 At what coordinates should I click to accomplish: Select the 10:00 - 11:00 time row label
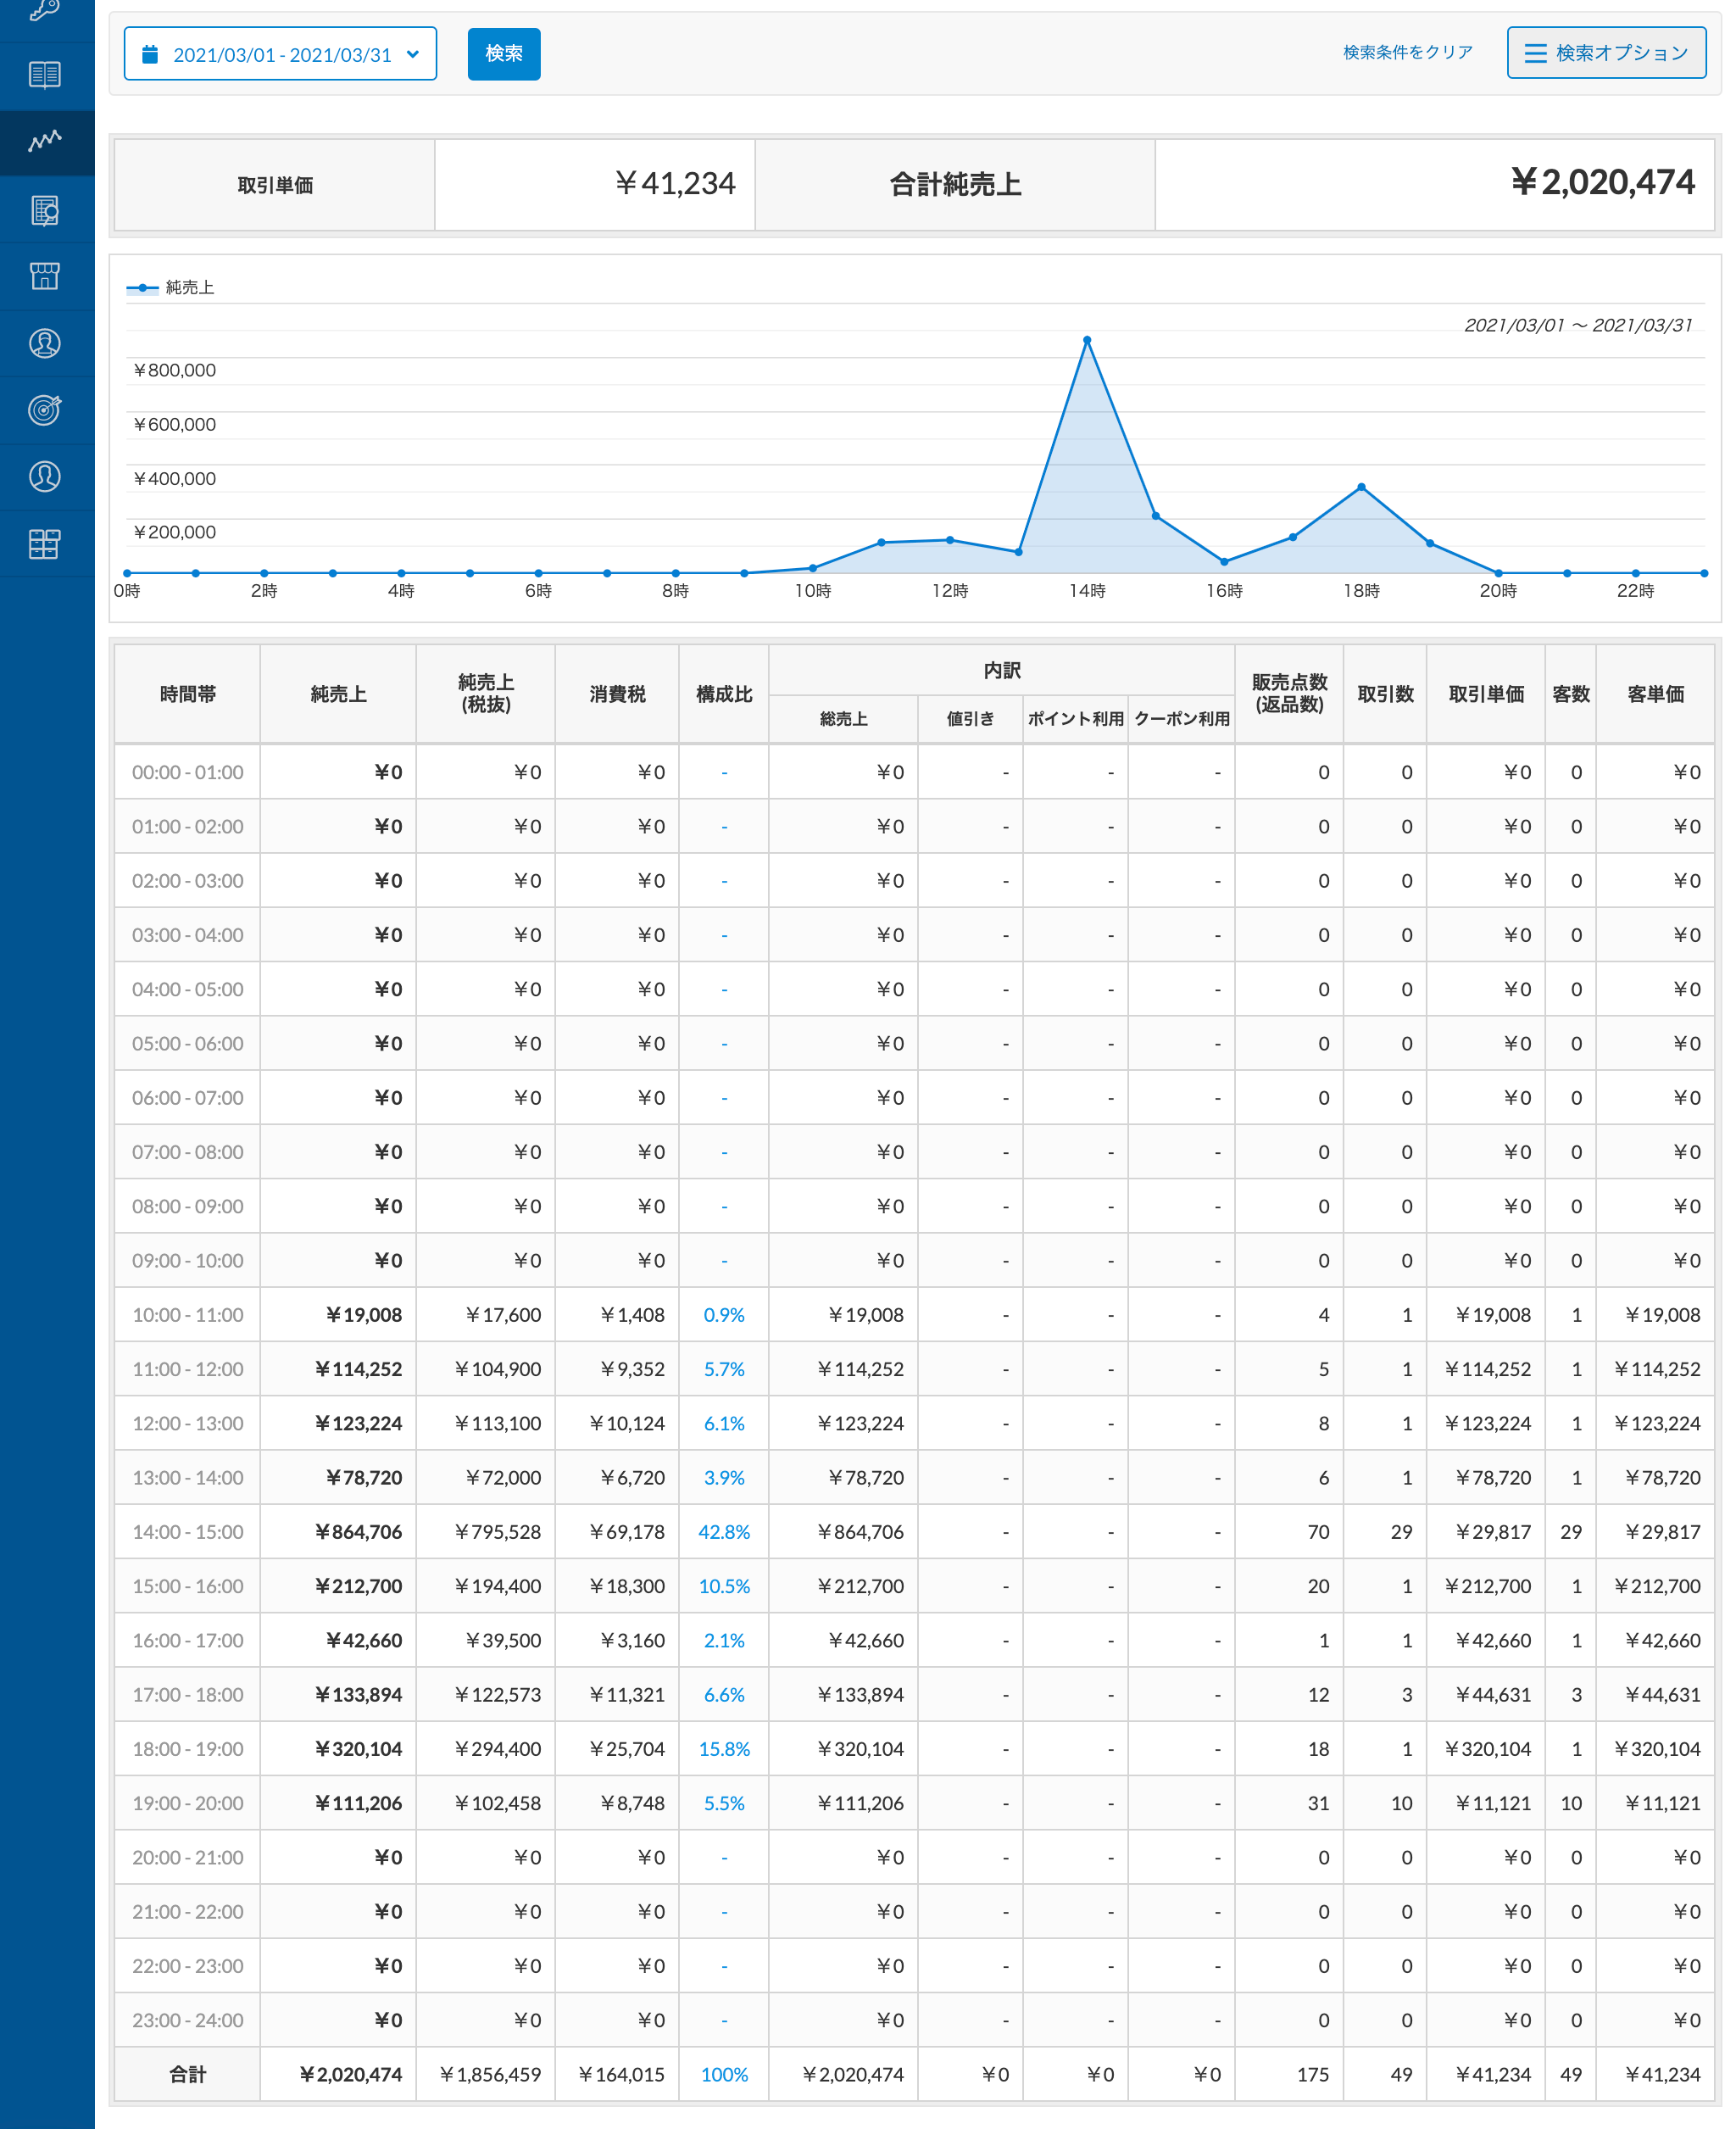pyautogui.click(x=188, y=1315)
